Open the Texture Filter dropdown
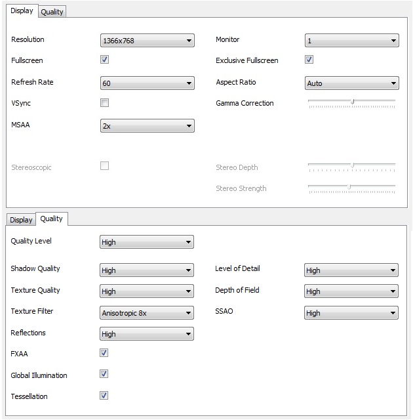This screenshot has width=413, height=420. click(147, 313)
